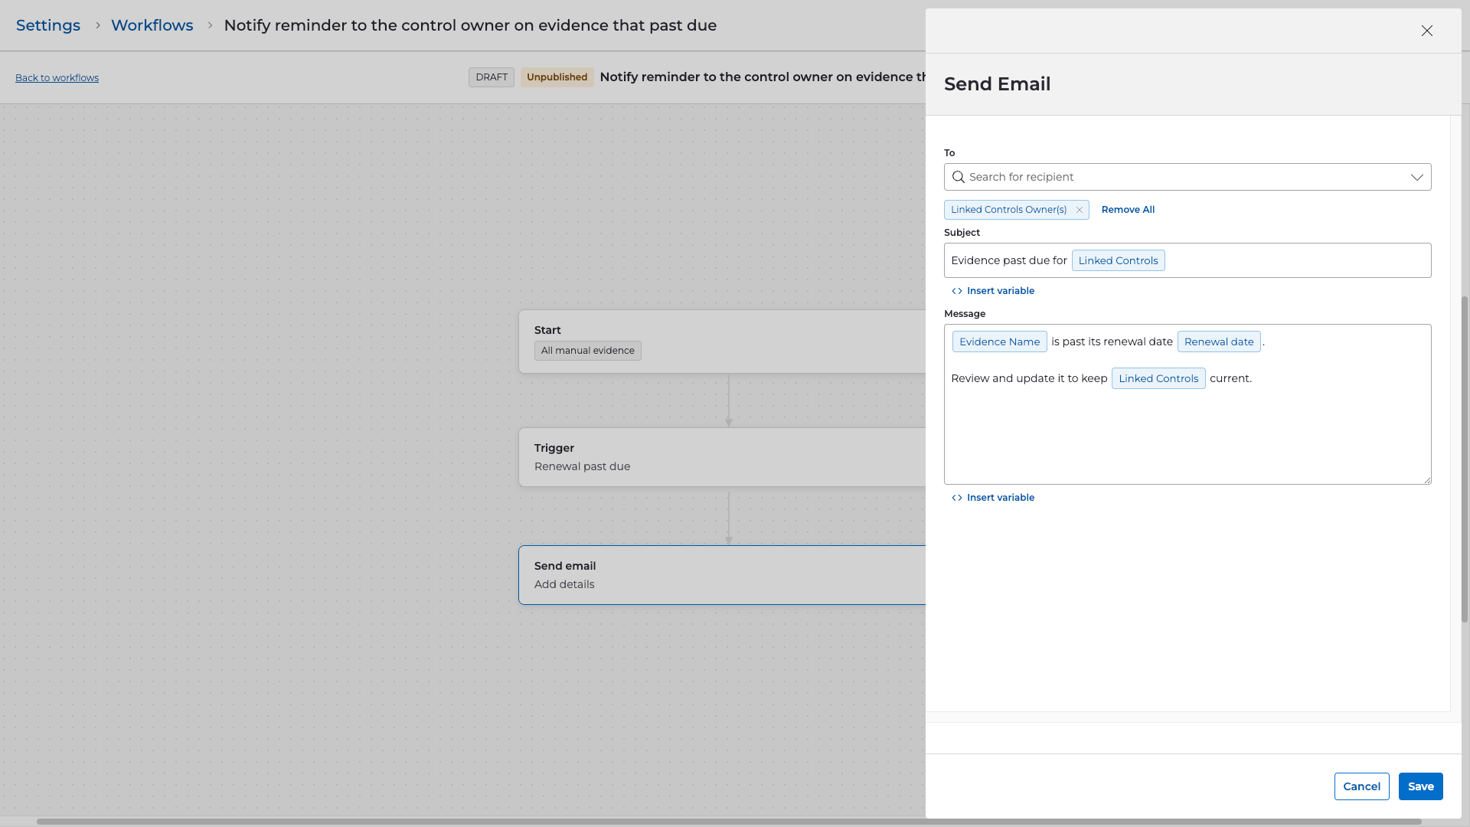Click Insert variable below Message box

click(993, 498)
